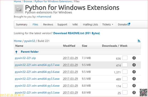Open the mhammond author link
Screen dimensions: 148x97
coord(44,17)
